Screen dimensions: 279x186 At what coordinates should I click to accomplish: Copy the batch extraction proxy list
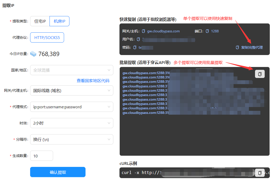(x=260, y=74)
